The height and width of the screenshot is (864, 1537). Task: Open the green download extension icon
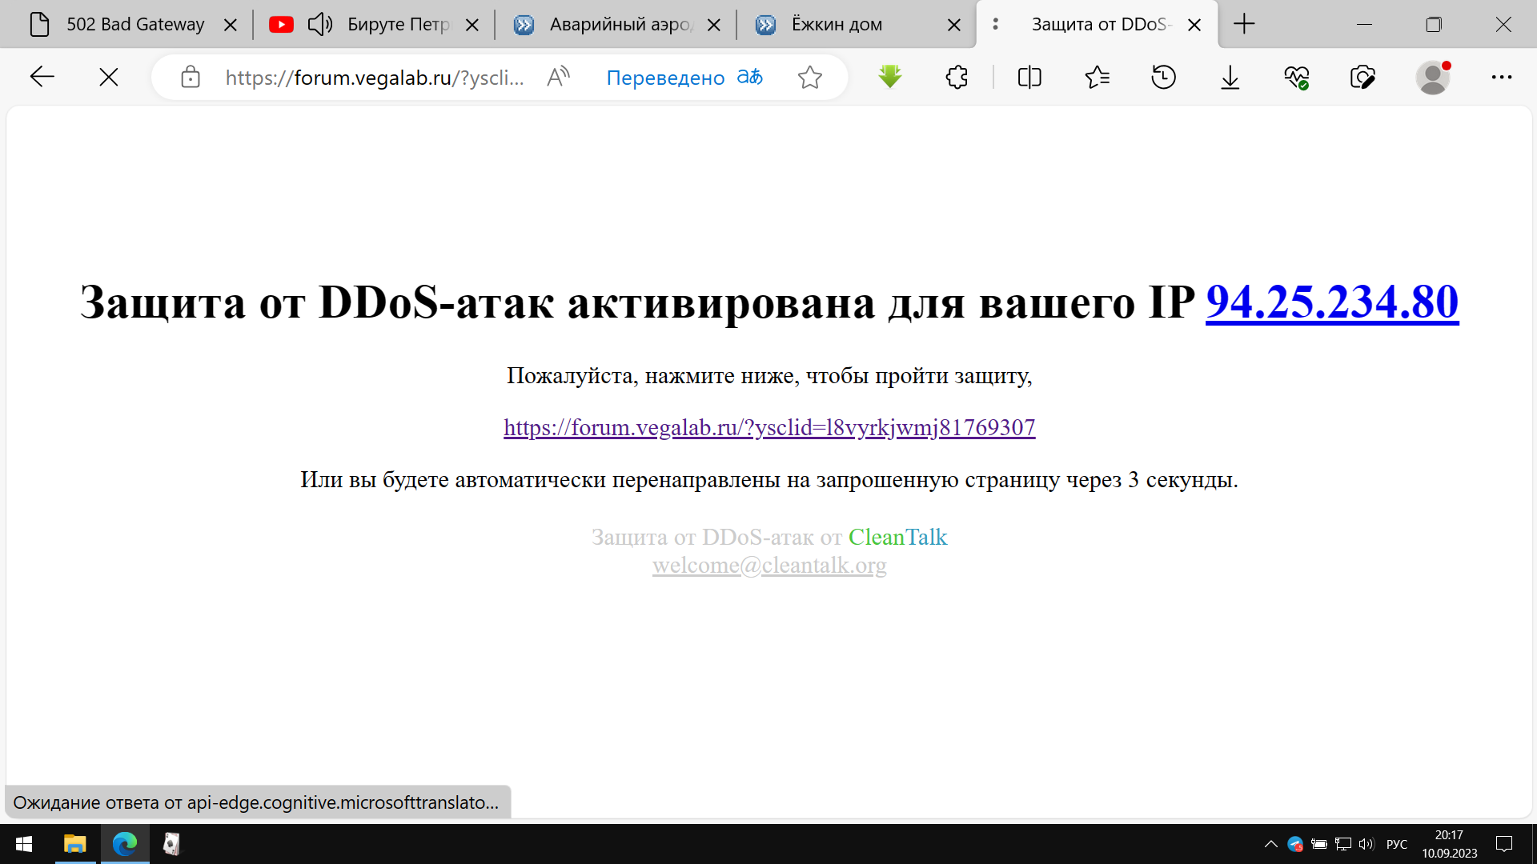890,77
